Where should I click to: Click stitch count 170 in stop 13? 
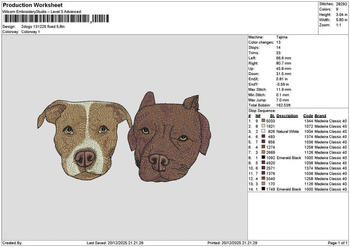tap(271, 184)
